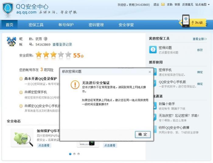Click 查看全部>> link
Viewport: 213px width, 163px height.
point(200,39)
